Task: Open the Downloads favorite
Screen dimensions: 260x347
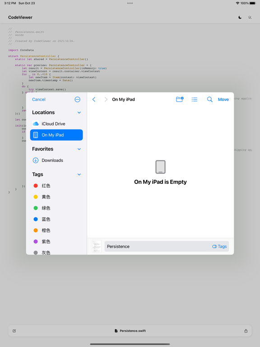Action: (56, 160)
